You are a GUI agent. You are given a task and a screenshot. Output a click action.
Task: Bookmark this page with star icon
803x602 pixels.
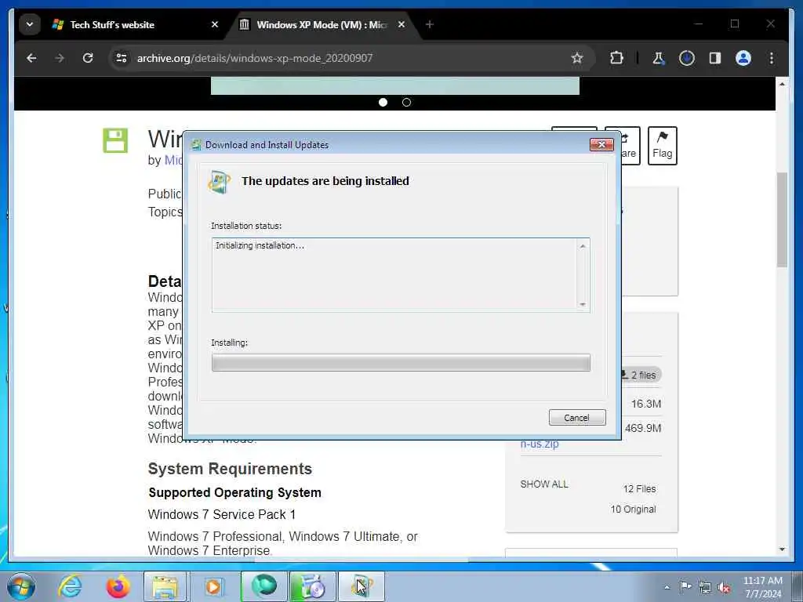coord(577,58)
